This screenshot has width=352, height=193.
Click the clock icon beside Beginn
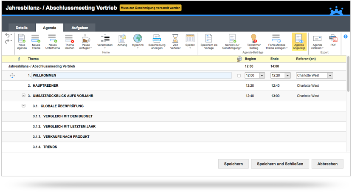pos(239,59)
